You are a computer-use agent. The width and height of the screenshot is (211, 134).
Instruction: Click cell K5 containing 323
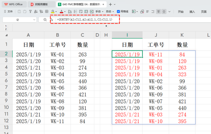[x=182, y=74]
